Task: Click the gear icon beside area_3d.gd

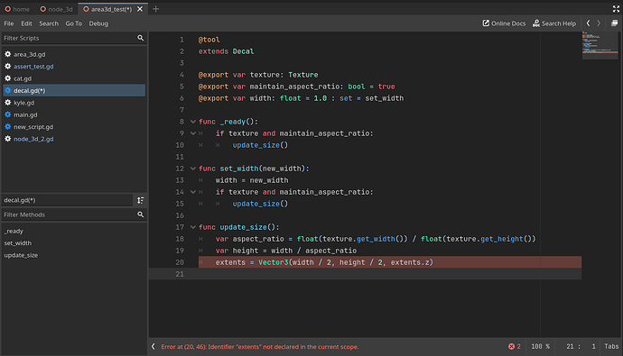Action: [x=7, y=54]
